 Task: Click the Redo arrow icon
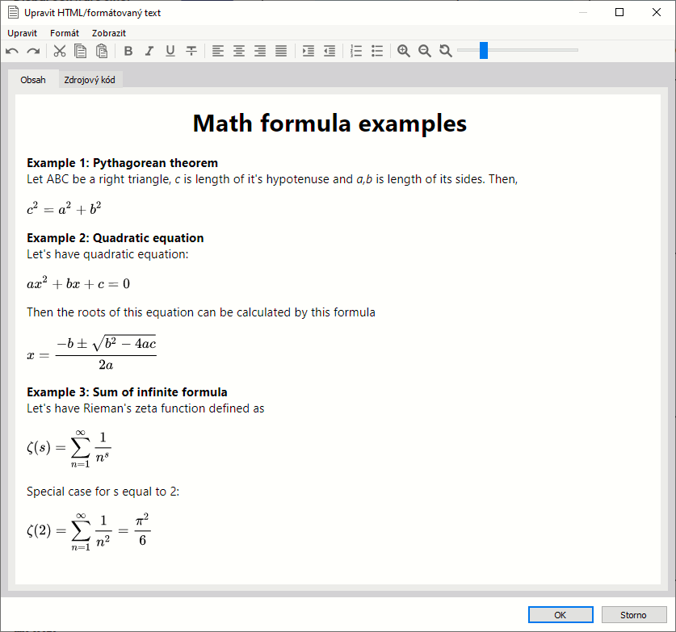click(33, 52)
